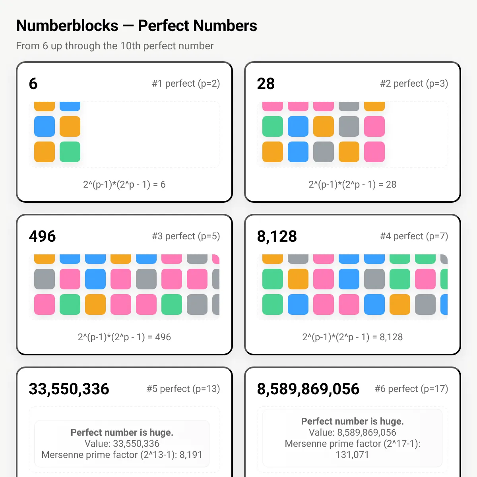Click the "#3 perfect (p=5)" label

click(x=186, y=236)
